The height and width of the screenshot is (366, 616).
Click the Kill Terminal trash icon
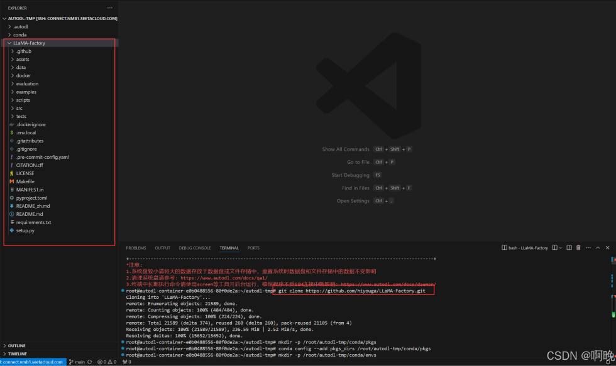click(578, 248)
